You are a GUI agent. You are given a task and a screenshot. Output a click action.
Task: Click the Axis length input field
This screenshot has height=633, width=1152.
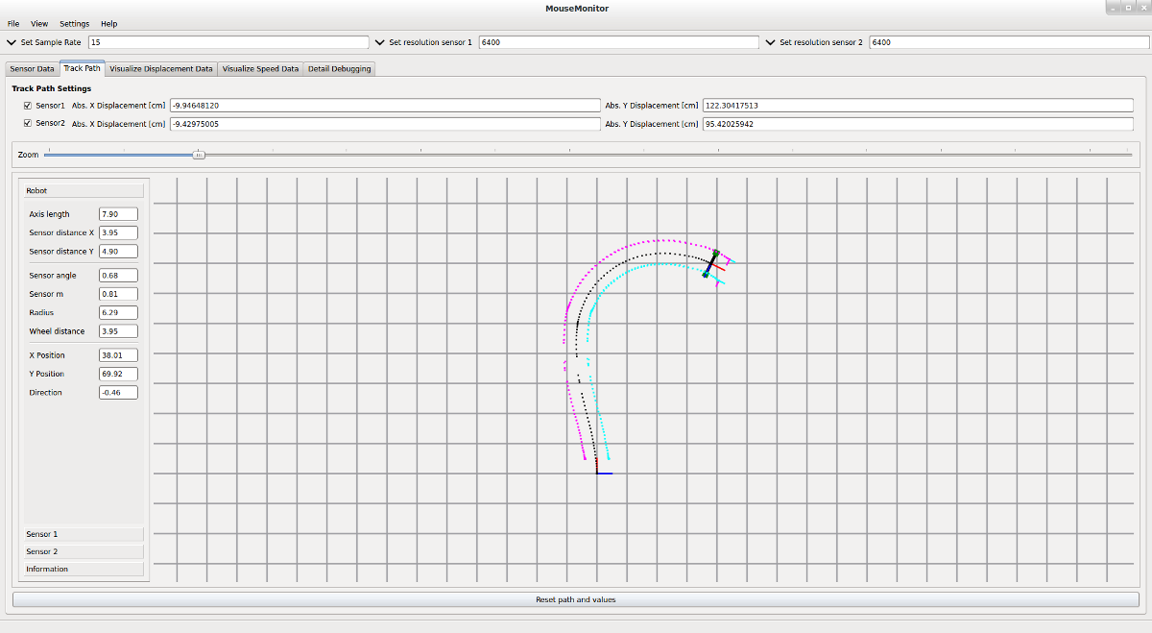point(118,214)
